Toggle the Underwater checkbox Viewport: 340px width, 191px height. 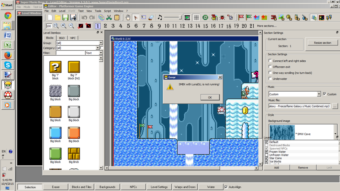[270, 79]
